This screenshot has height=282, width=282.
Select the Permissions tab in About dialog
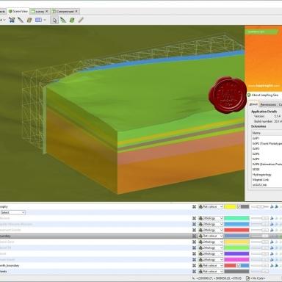coord(268,104)
